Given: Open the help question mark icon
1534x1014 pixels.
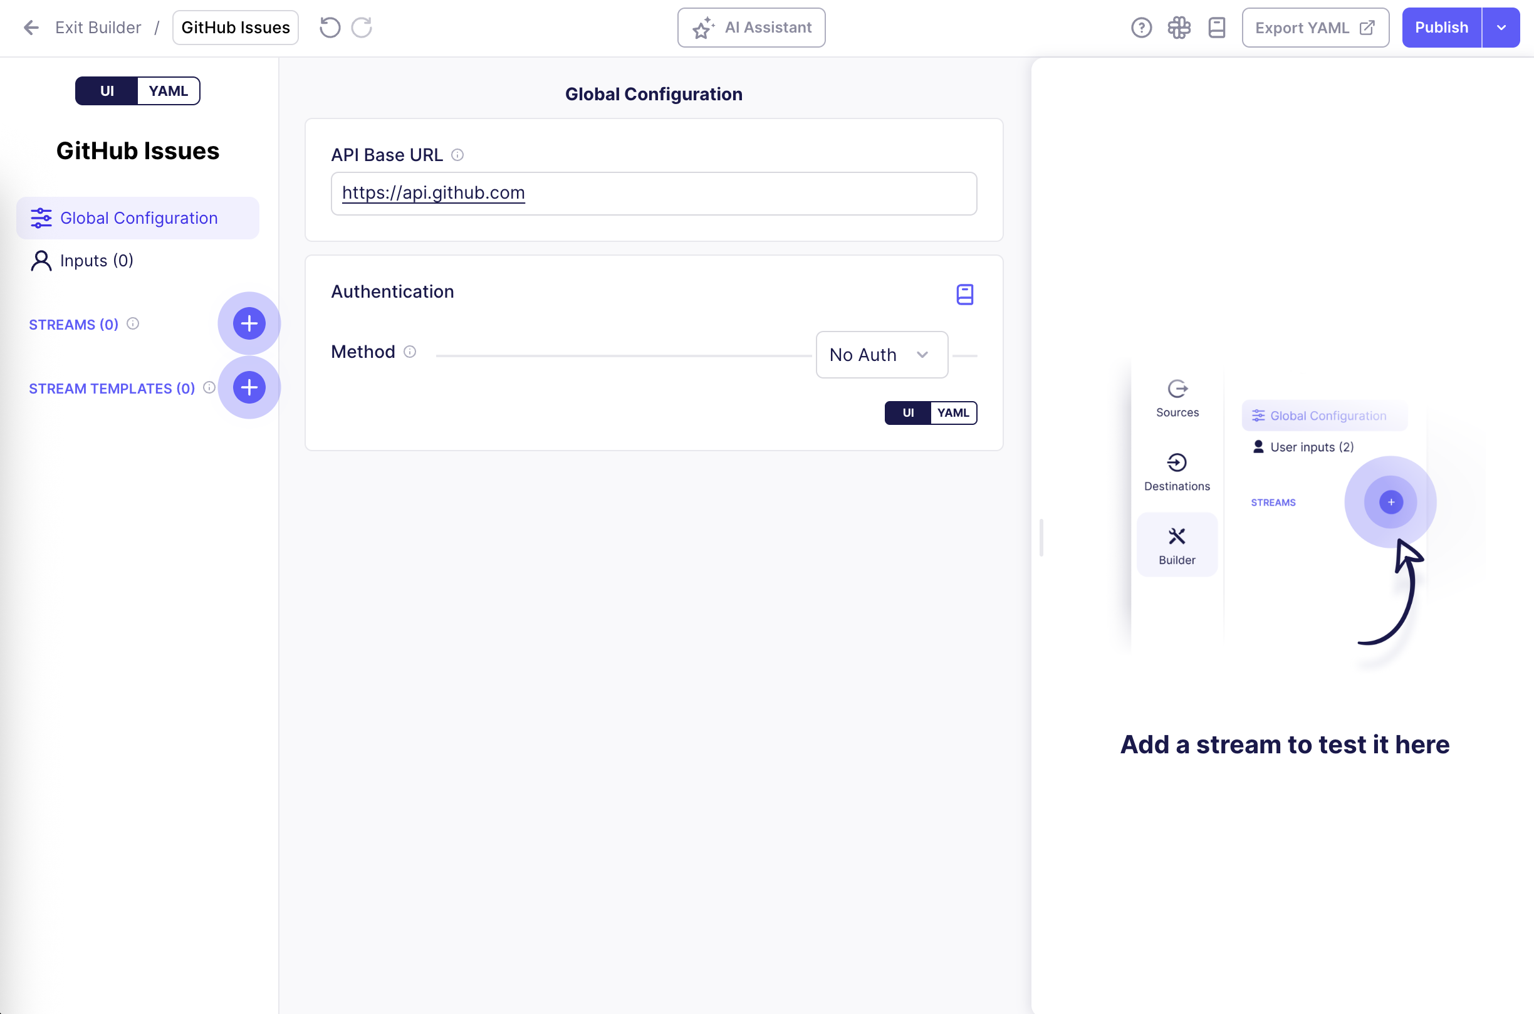Looking at the screenshot, I should point(1141,28).
